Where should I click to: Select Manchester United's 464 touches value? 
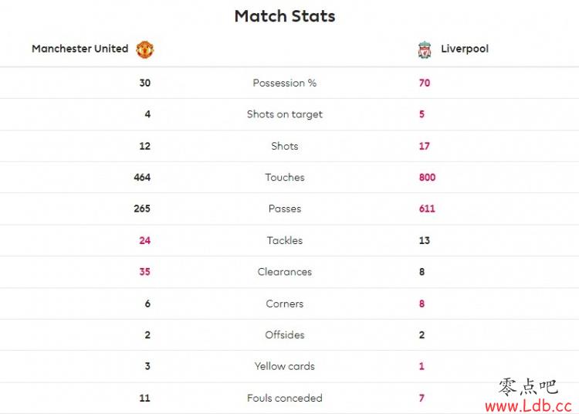click(142, 178)
